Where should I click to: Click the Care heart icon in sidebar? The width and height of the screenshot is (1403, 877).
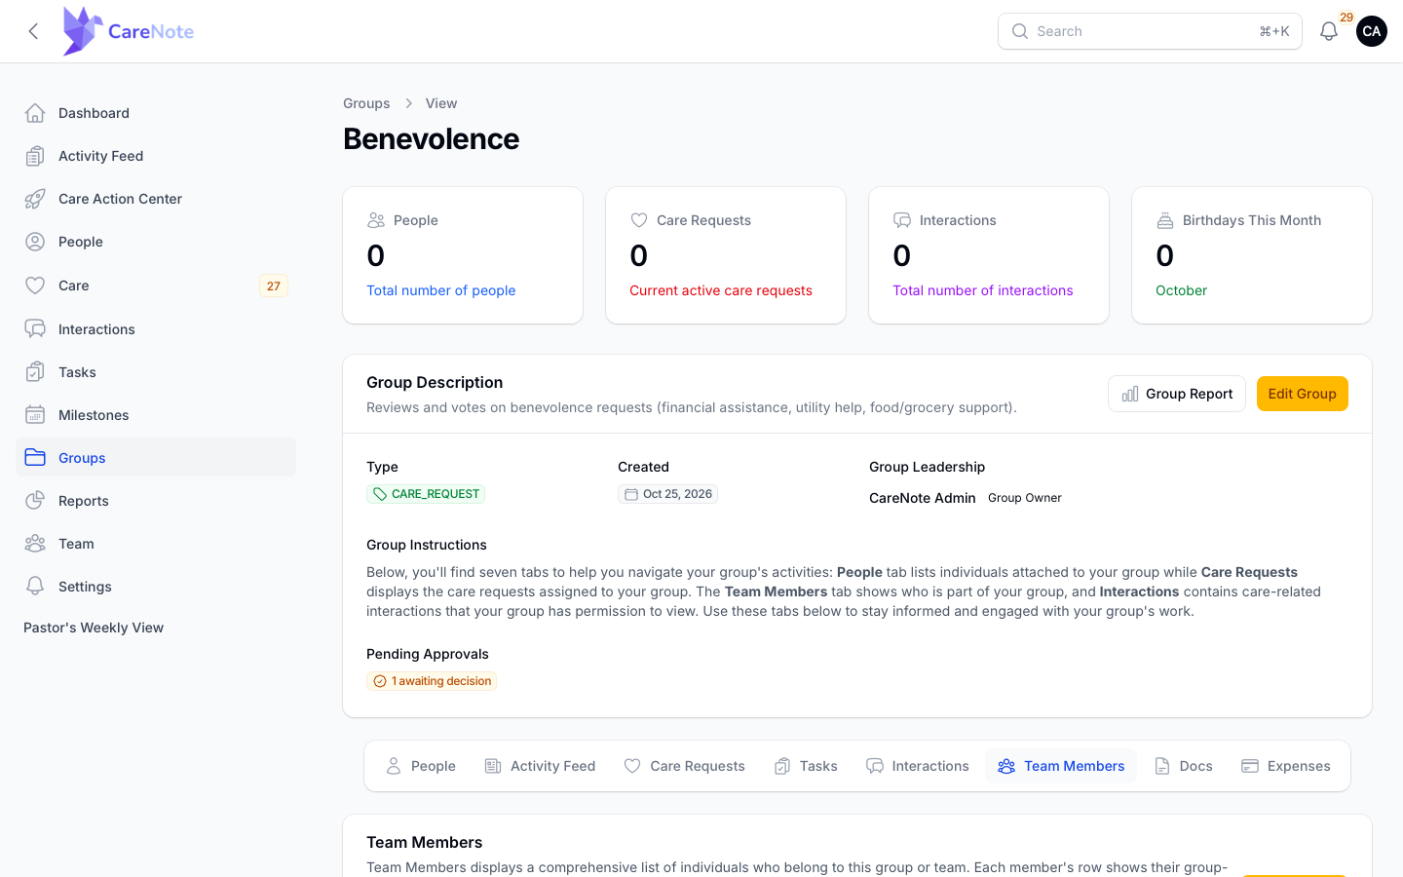[35, 286]
